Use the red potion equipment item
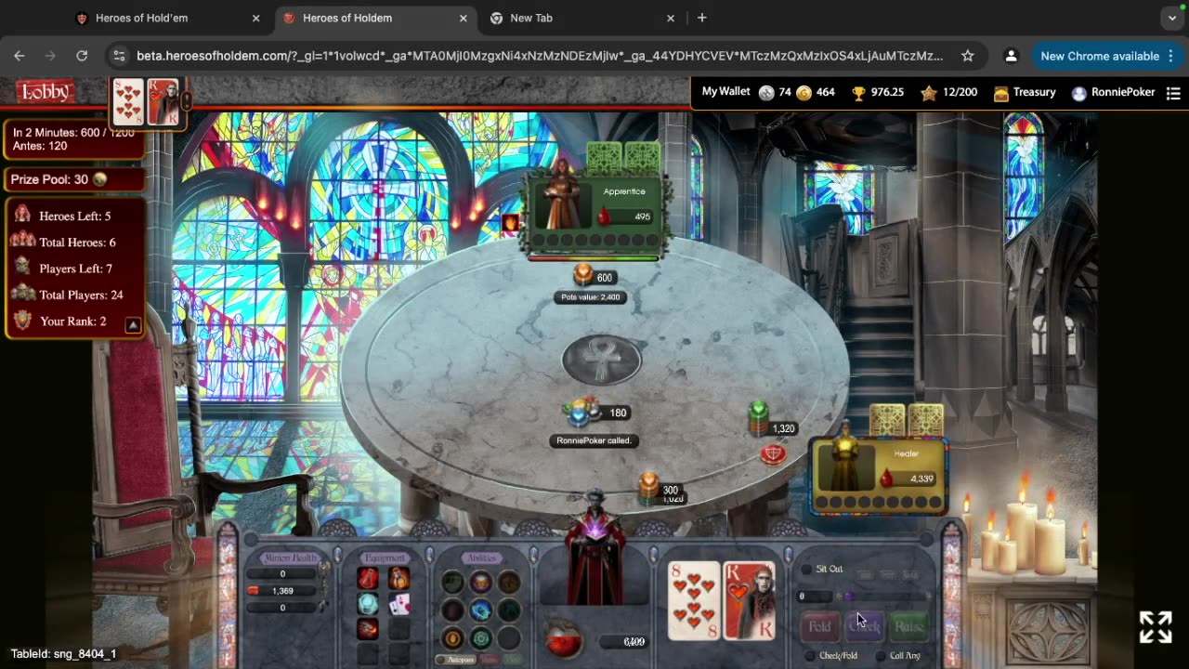The image size is (1189, 669). tap(368, 578)
